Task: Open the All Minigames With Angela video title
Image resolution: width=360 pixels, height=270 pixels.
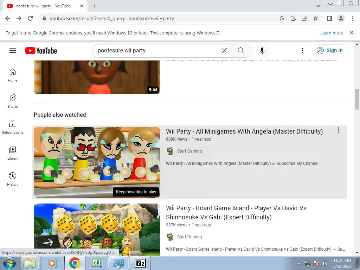Action: tap(244, 131)
